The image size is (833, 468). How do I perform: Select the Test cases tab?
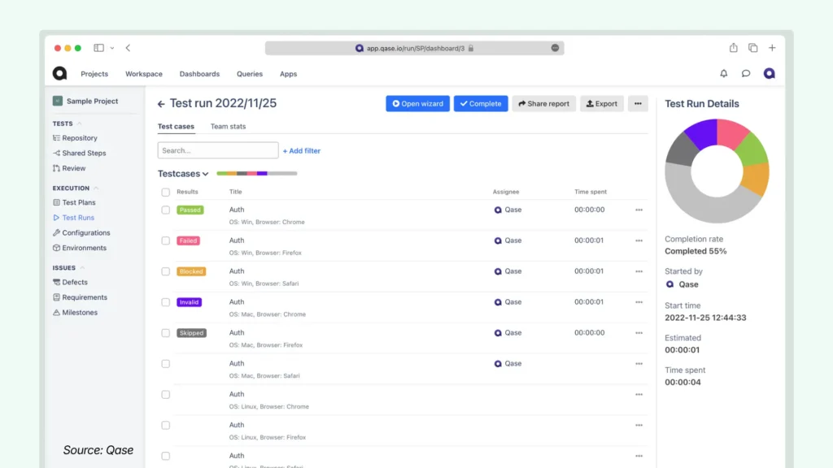pos(176,126)
